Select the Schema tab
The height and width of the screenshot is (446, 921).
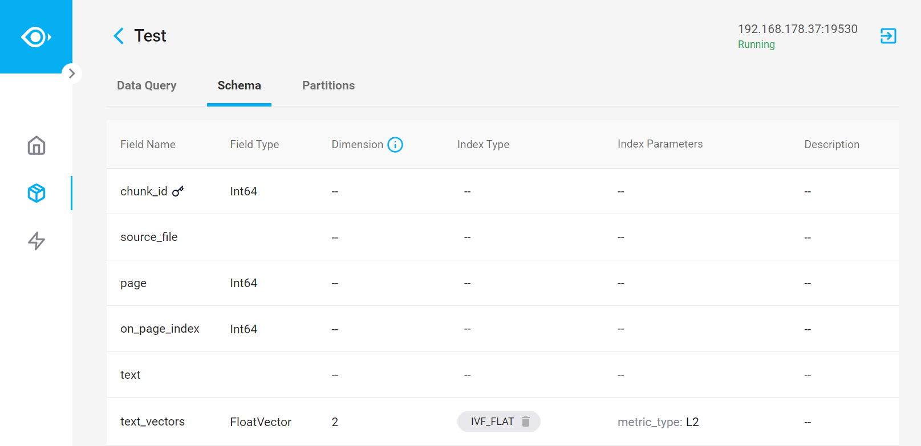pyautogui.click(x=239, y=85)
